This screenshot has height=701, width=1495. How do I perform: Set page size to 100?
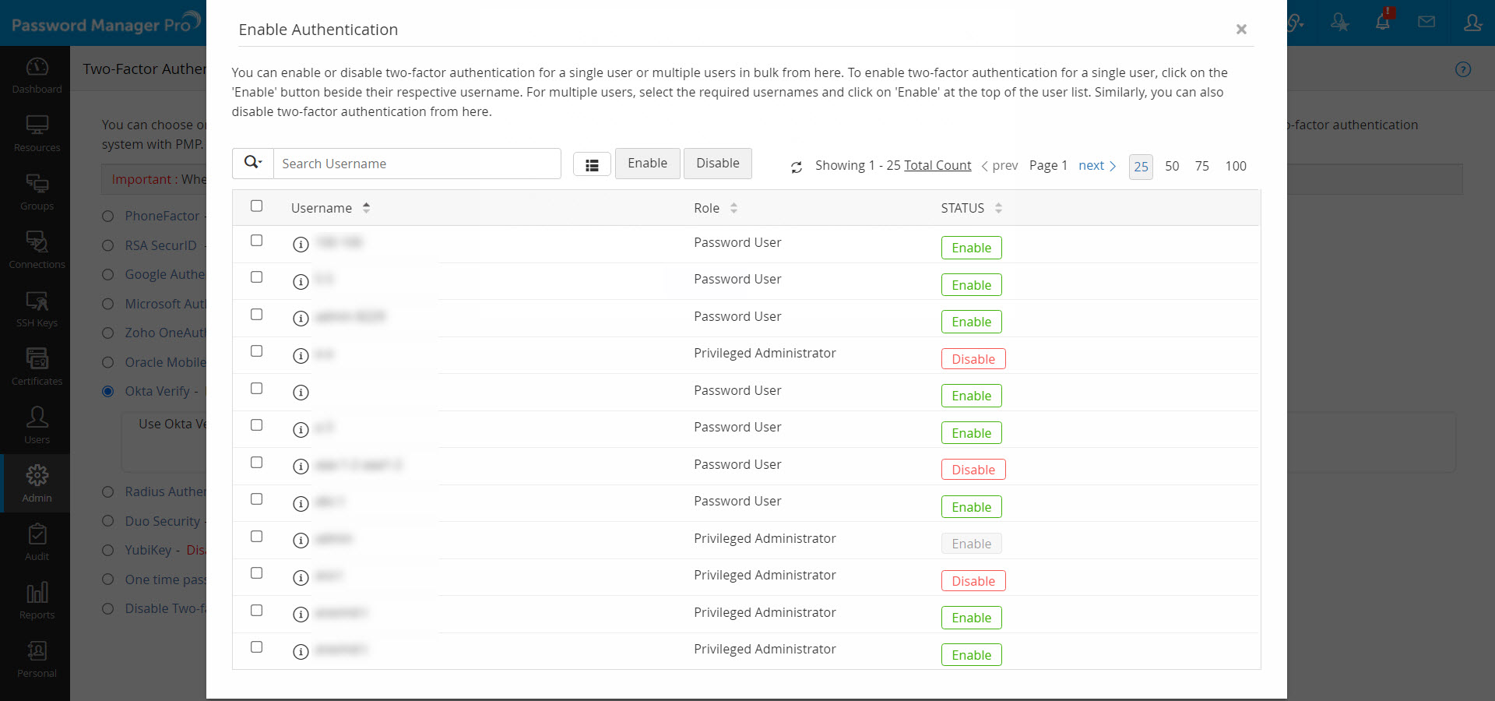1236,166
